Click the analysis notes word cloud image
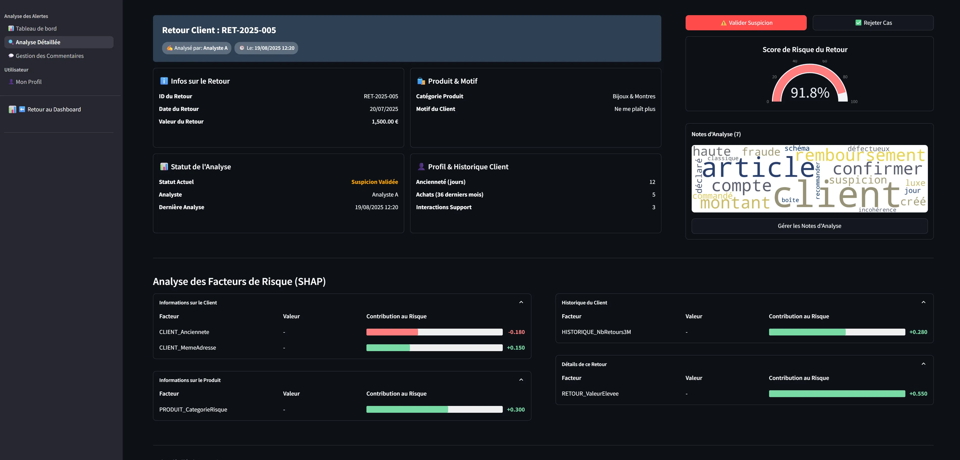960x460 pixels. pos(810,179)
